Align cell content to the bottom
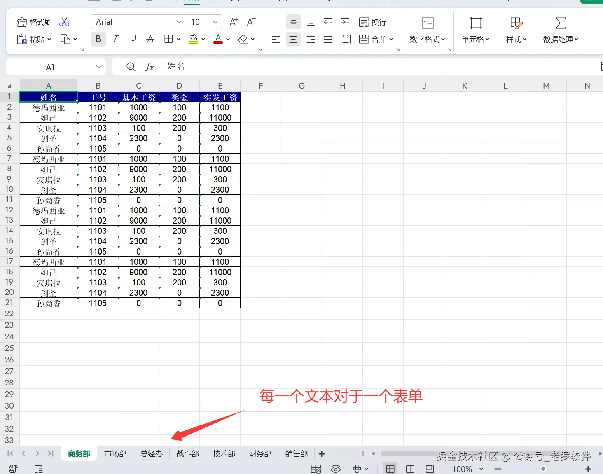The image size is (603, 474). point(311,22)
